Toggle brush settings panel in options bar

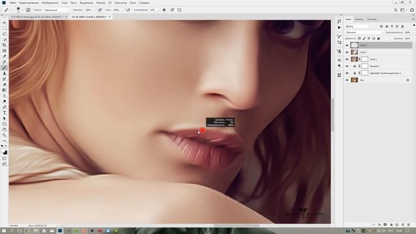tap(28, 10)
